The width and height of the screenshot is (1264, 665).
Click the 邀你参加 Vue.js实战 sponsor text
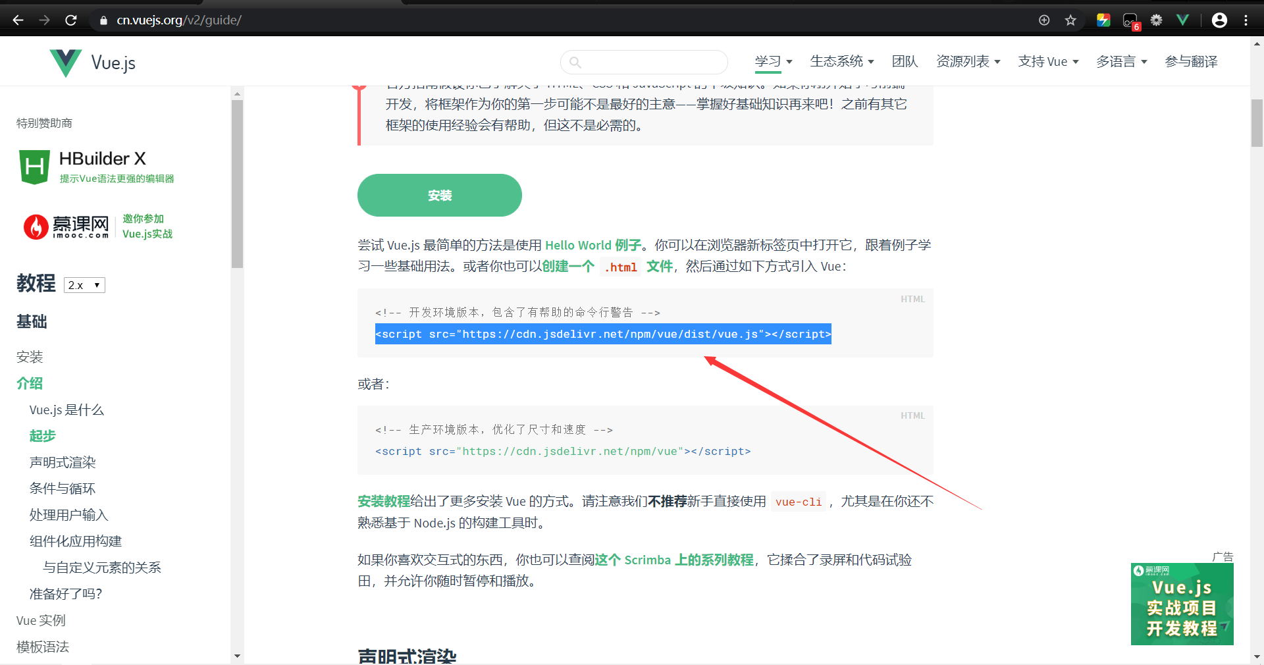pos(147,226)
